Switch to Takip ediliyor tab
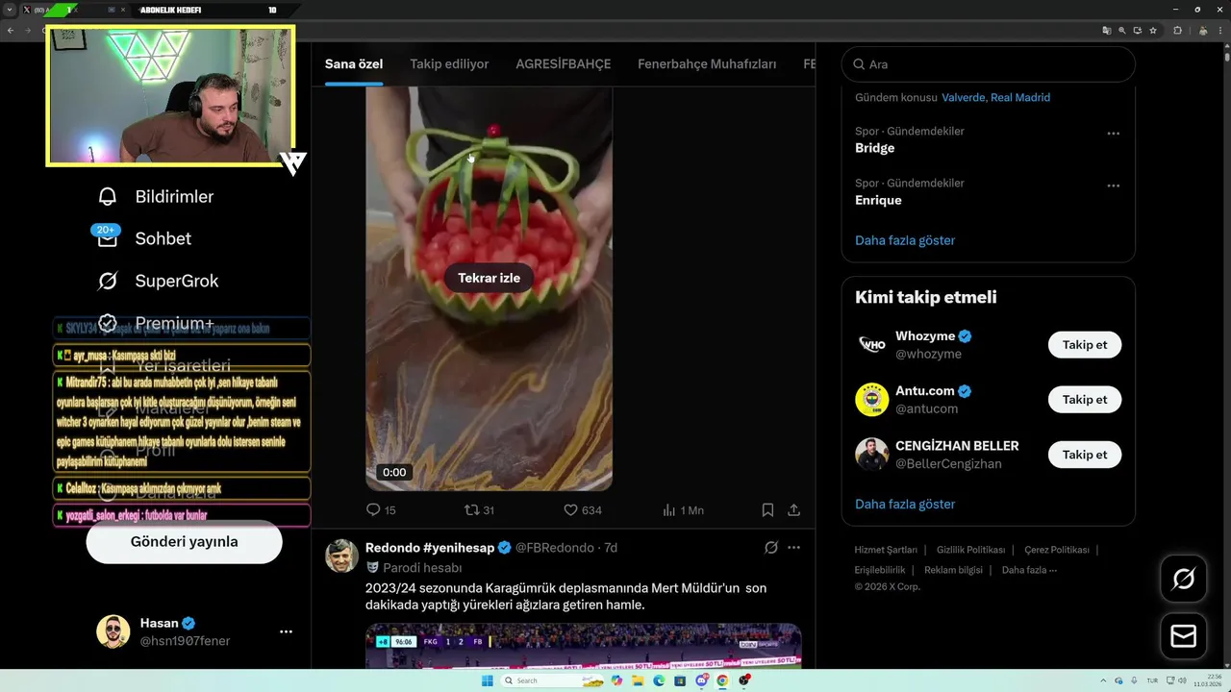Image resolution: width=1231 pixels, height=692 pixels. tap(449, 64)
